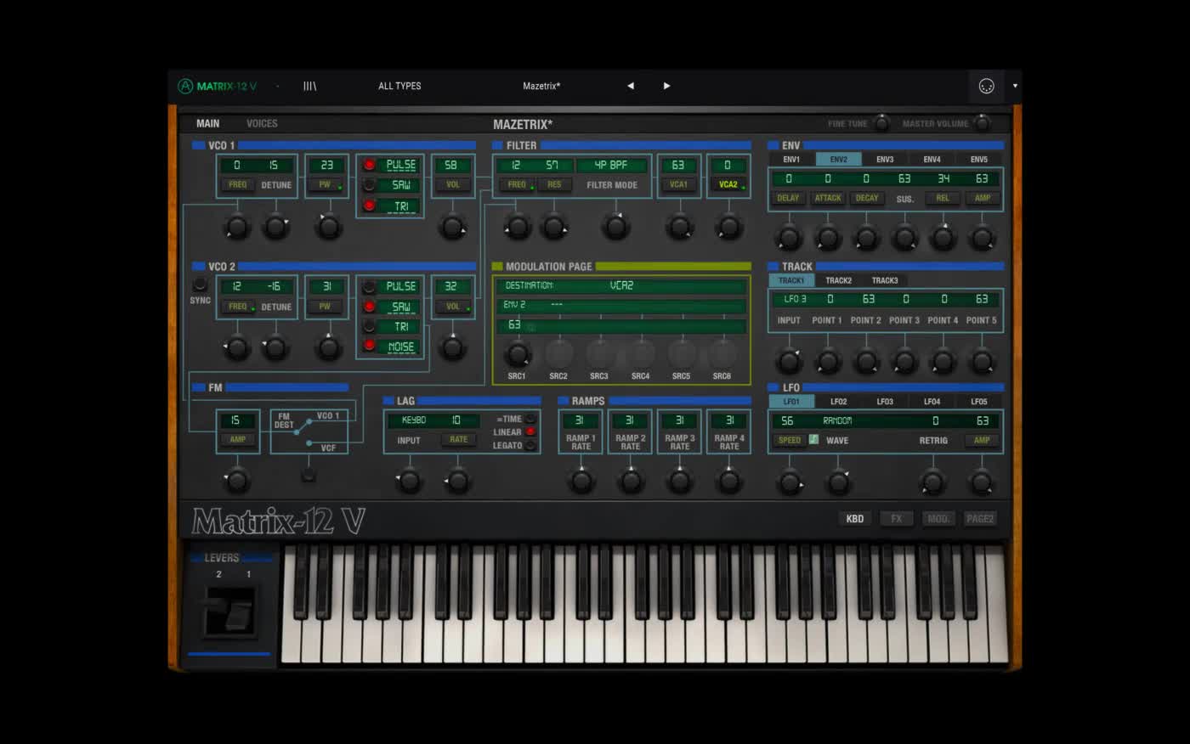This screenshot has width=1190, height=744.
Task: Click the RAMP 1 RATE knob
Action: [x=581, y=481]
